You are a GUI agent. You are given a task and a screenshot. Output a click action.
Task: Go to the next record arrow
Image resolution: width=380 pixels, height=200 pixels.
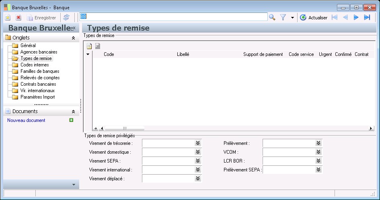[x=356, y=17]
